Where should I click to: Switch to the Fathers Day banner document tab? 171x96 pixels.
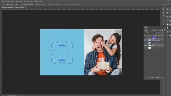click(x=13, y=7)
